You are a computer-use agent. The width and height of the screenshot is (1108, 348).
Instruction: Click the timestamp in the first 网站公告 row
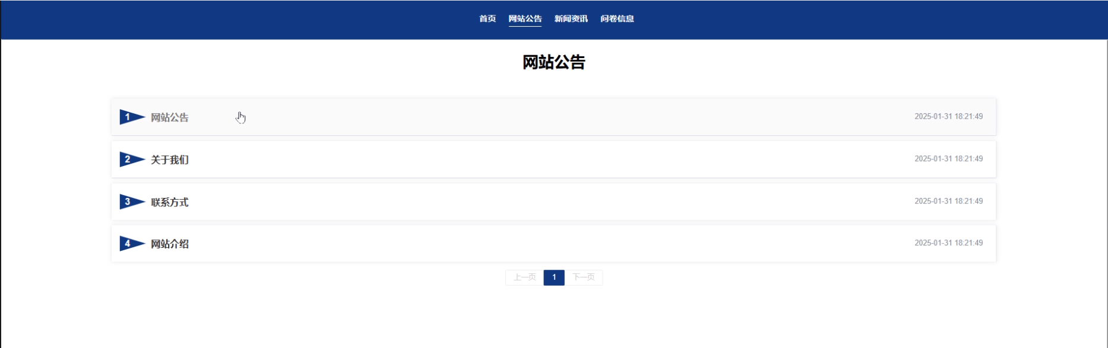[x=948, y=117]
